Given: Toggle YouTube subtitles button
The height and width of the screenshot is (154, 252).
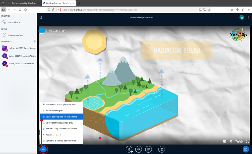Looking at the screenshot, I should [x=225, y=141].
